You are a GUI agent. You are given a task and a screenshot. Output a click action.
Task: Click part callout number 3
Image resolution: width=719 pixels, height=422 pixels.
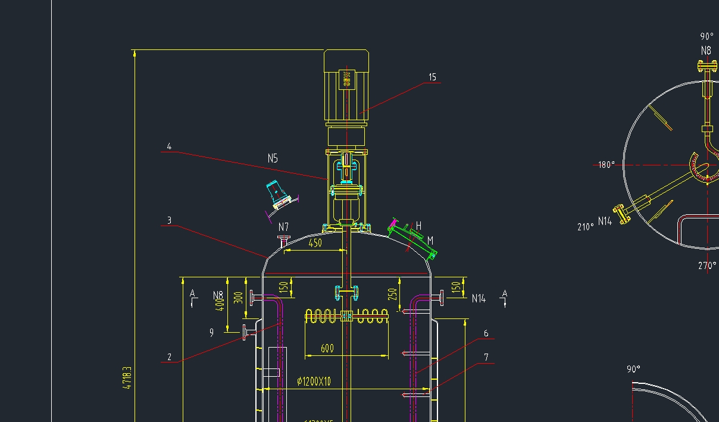[169, 221]
